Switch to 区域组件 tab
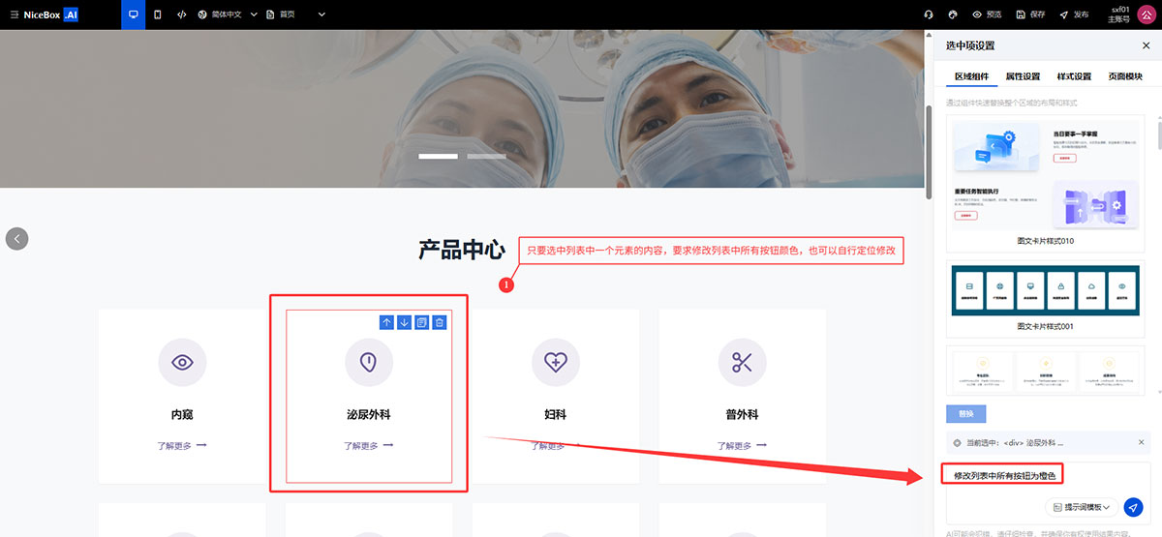1162x537 pixels. click(x=971, y=76)
